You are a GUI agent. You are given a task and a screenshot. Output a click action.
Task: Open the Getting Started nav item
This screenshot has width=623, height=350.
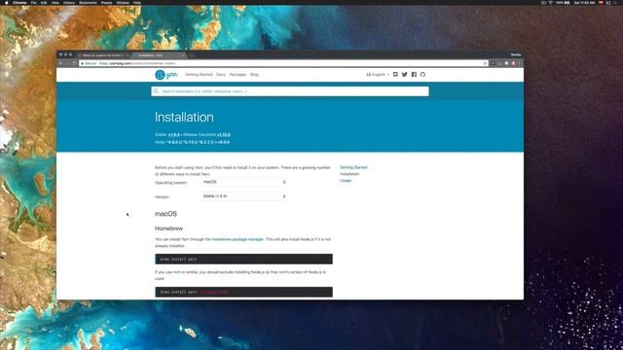tap(199, 75)
